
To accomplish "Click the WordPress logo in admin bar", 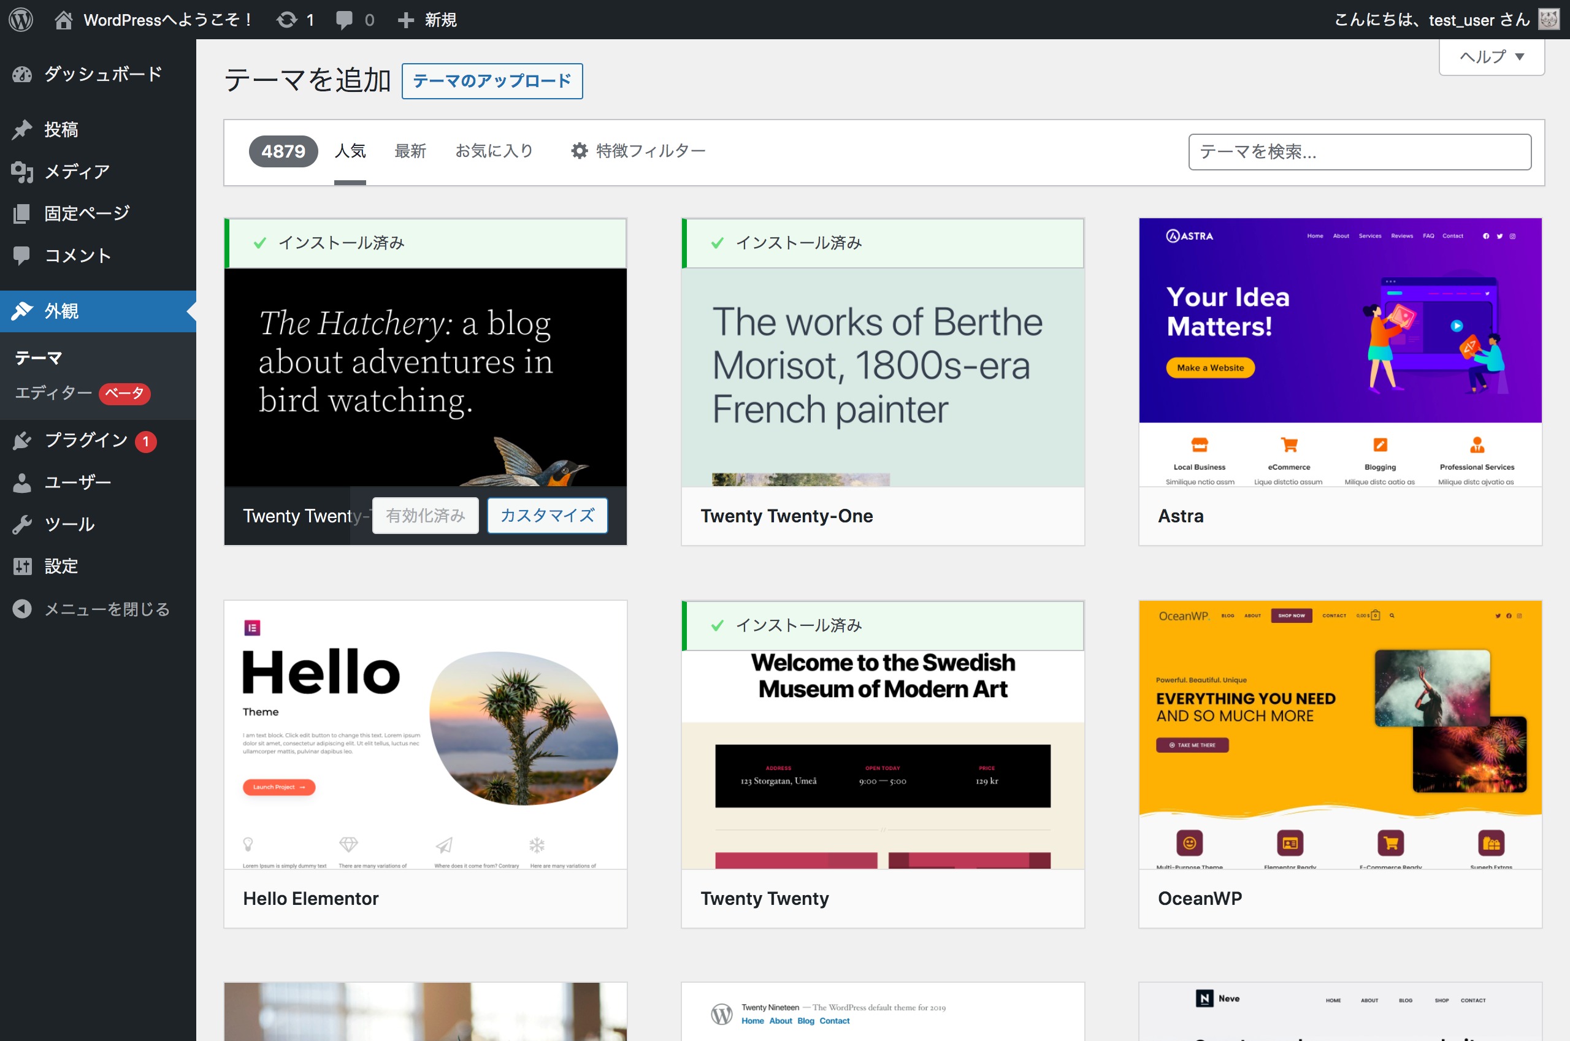I will coord(21,19).
